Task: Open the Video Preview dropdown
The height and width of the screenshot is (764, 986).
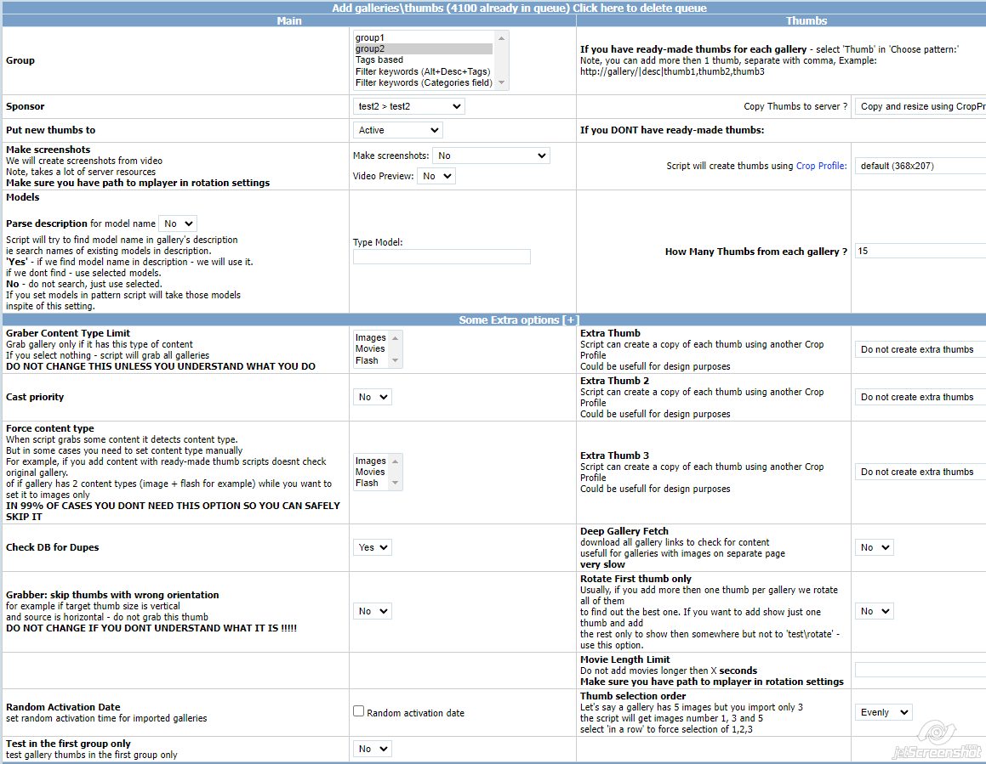Action: click(436, 177)
